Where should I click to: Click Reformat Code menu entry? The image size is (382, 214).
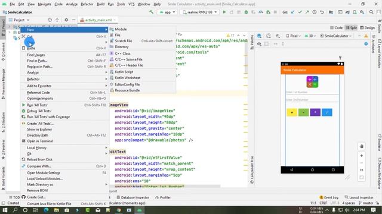64,93
